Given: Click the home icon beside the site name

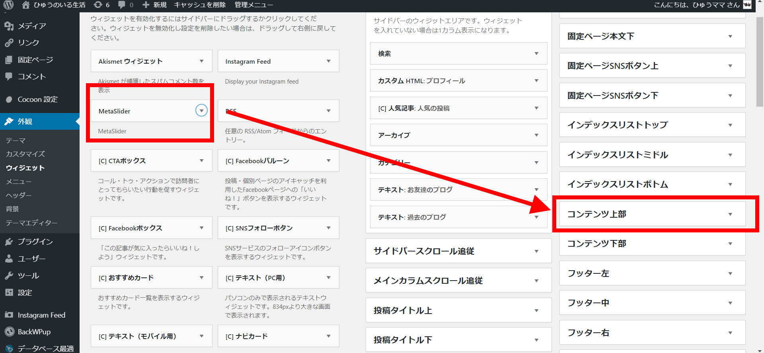Looking at the screenshot, I should (x=26, y=5).
